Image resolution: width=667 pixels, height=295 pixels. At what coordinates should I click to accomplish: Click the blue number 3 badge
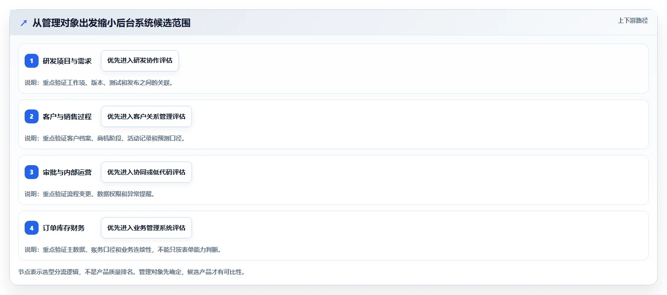pos(32,172)
